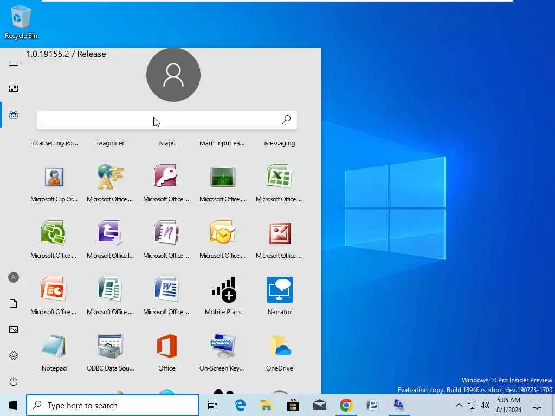Open Task View from taskbar

[212, 405]
